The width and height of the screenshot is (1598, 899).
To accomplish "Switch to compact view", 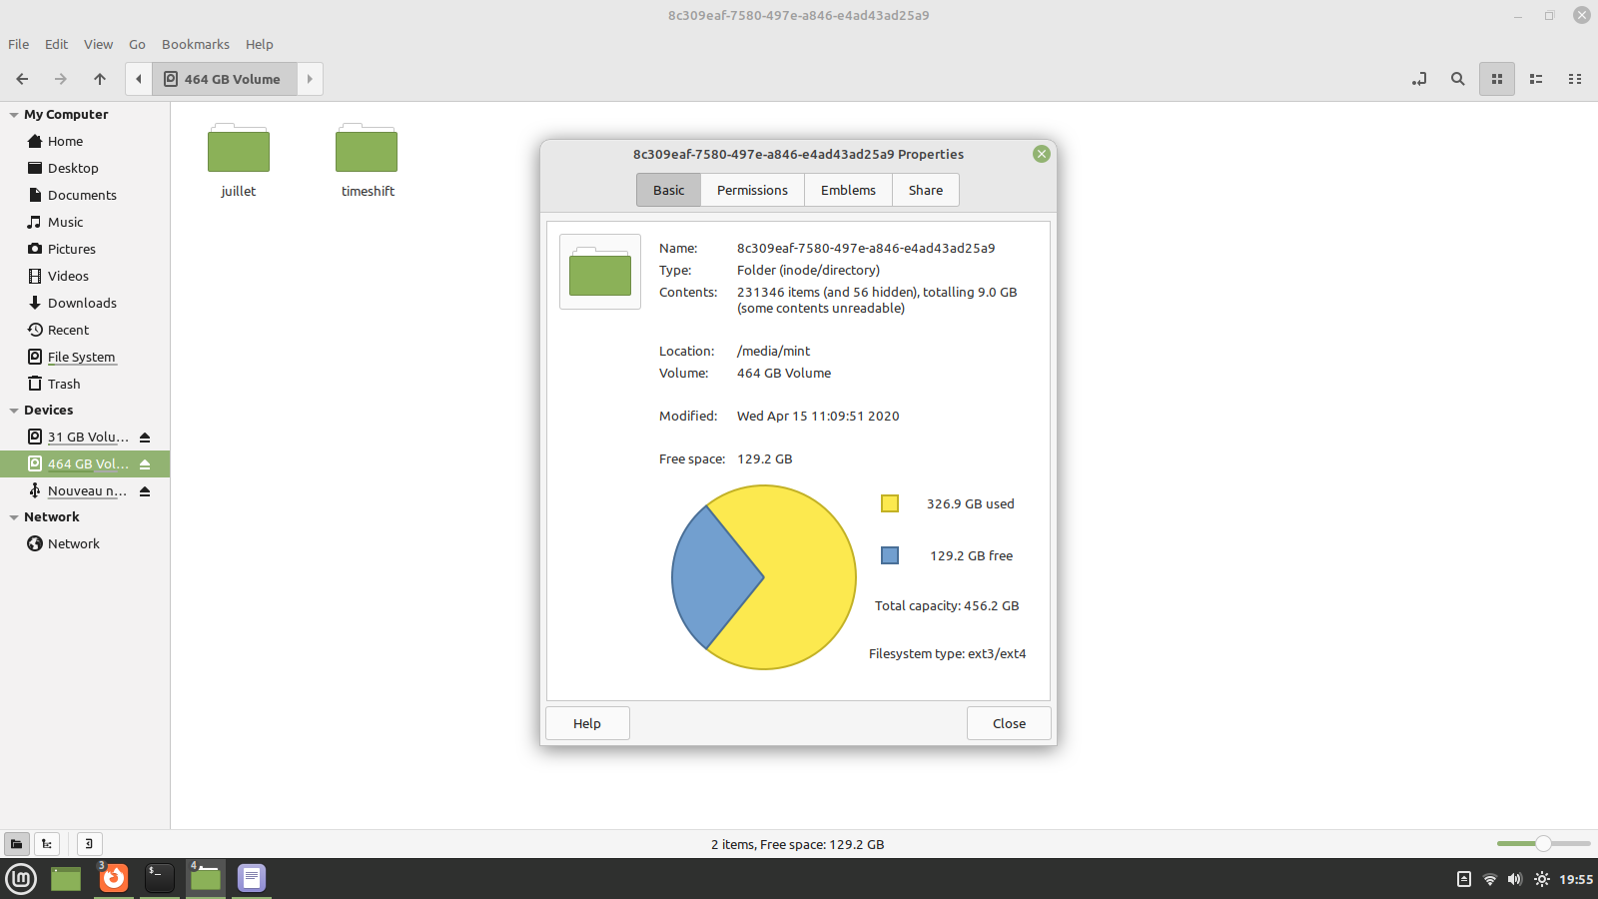I will pos(1575,79).
